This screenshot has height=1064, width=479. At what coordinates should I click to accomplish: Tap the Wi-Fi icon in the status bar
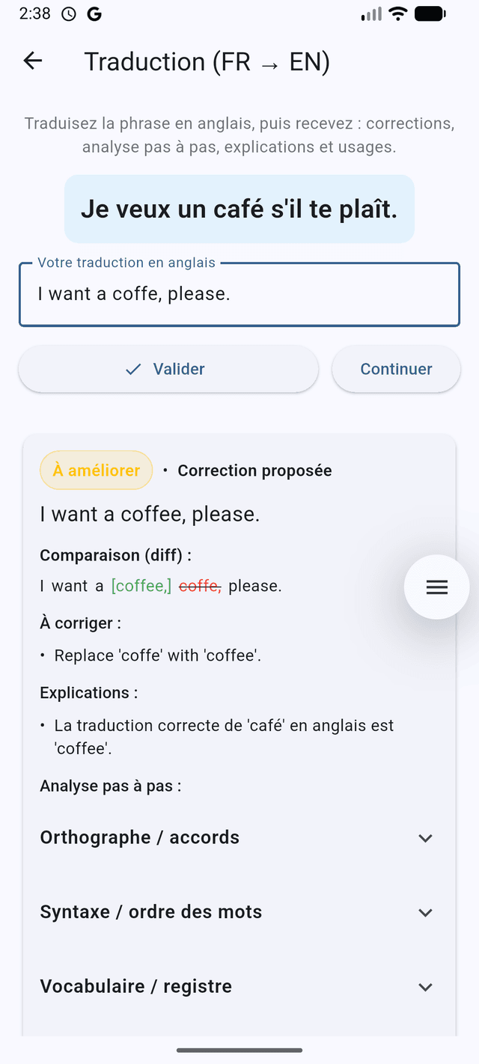(x=397, y=12)
